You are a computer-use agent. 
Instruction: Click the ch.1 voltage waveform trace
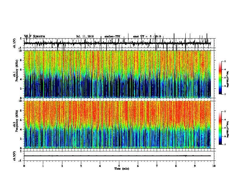pyautogui.click(x=117, y=43)
